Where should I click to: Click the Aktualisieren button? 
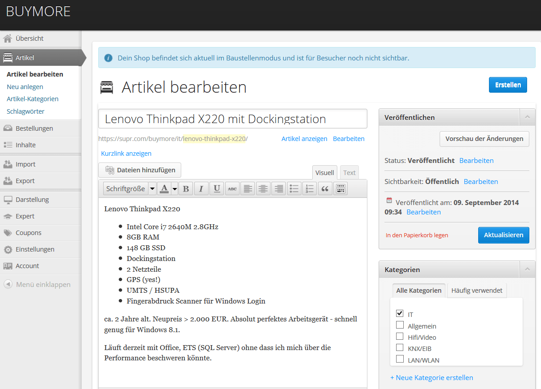(x=503, y=235)
